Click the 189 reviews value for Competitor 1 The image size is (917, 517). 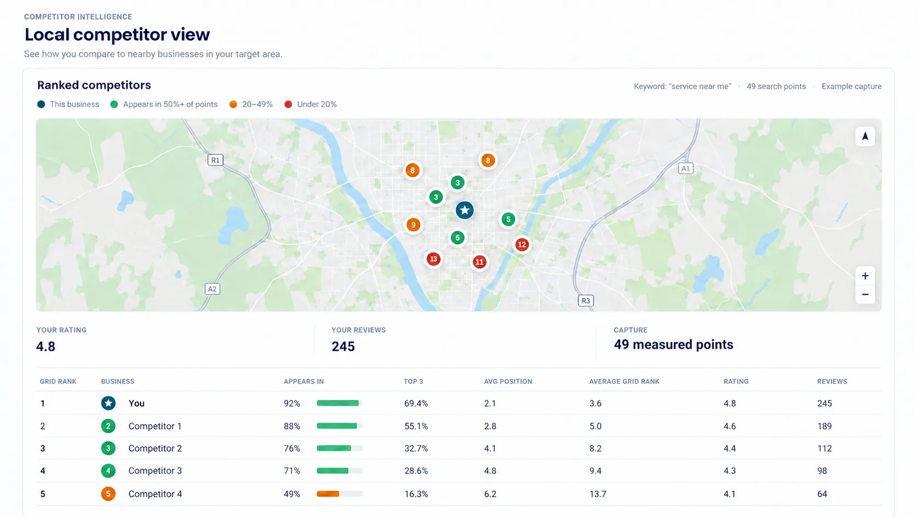coord(824,426)
